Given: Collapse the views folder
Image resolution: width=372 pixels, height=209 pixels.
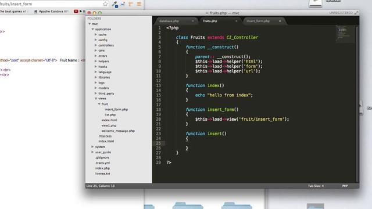Looking at the screenshot, I should click(x=96, y=99).
